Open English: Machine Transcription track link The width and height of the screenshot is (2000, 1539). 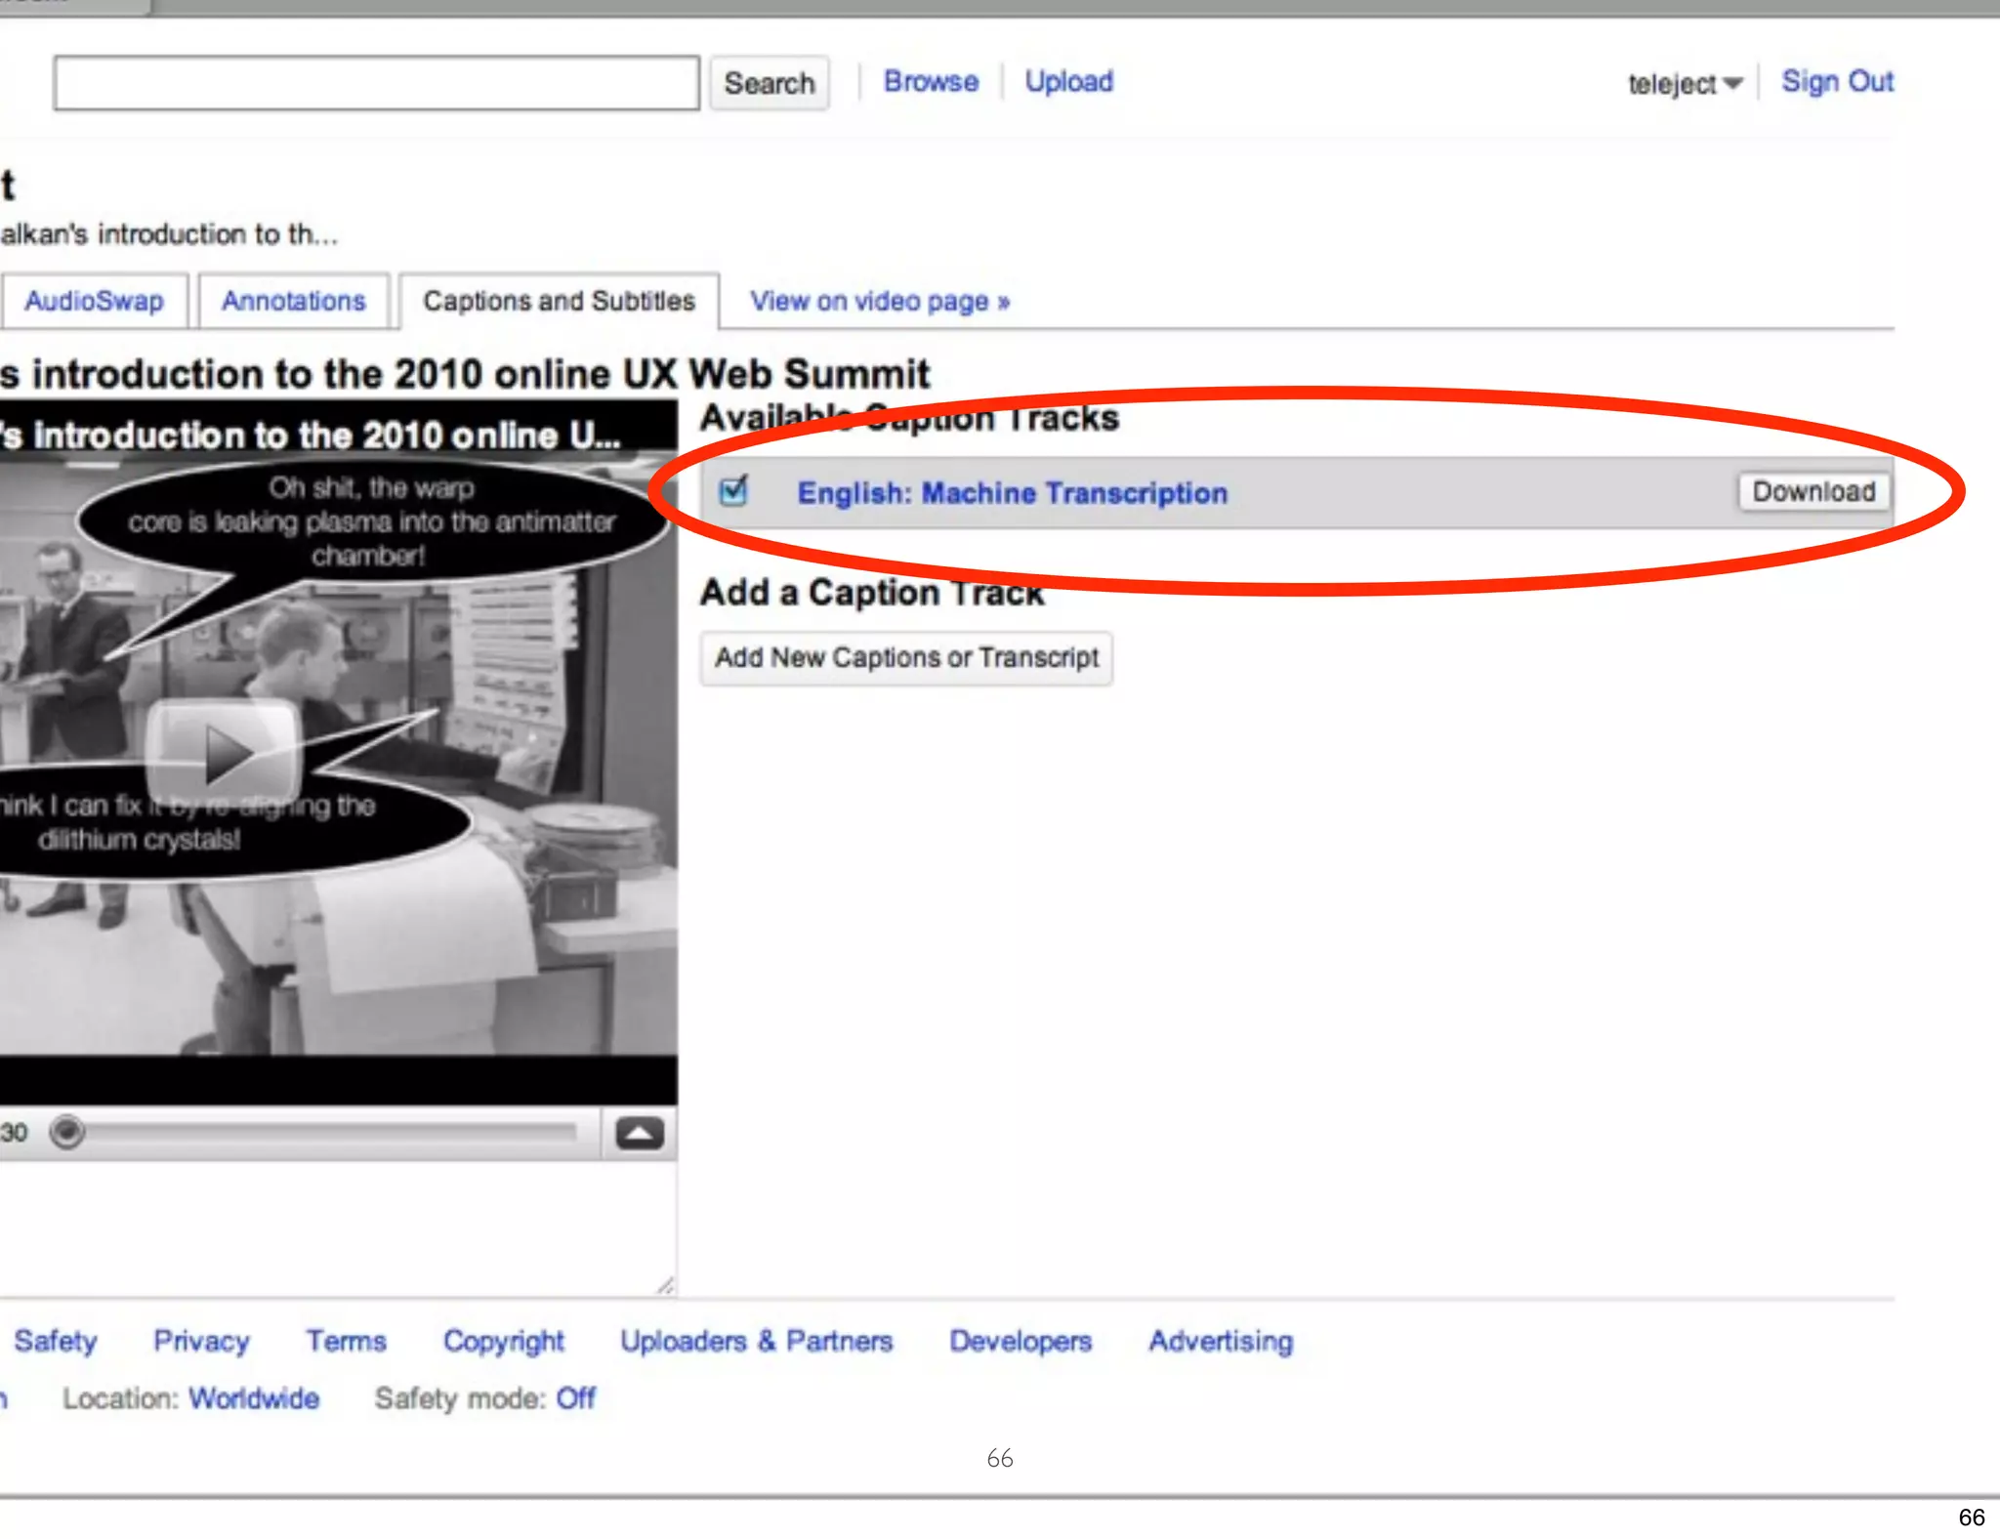click(x=1012, y=493)
